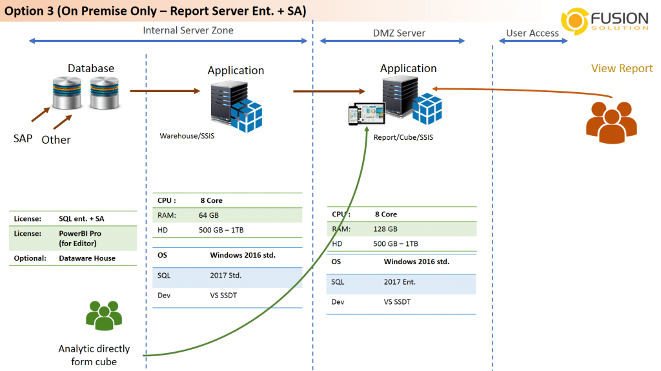
Task: Click the SQL ent. + SA license value
Action: 81,219
